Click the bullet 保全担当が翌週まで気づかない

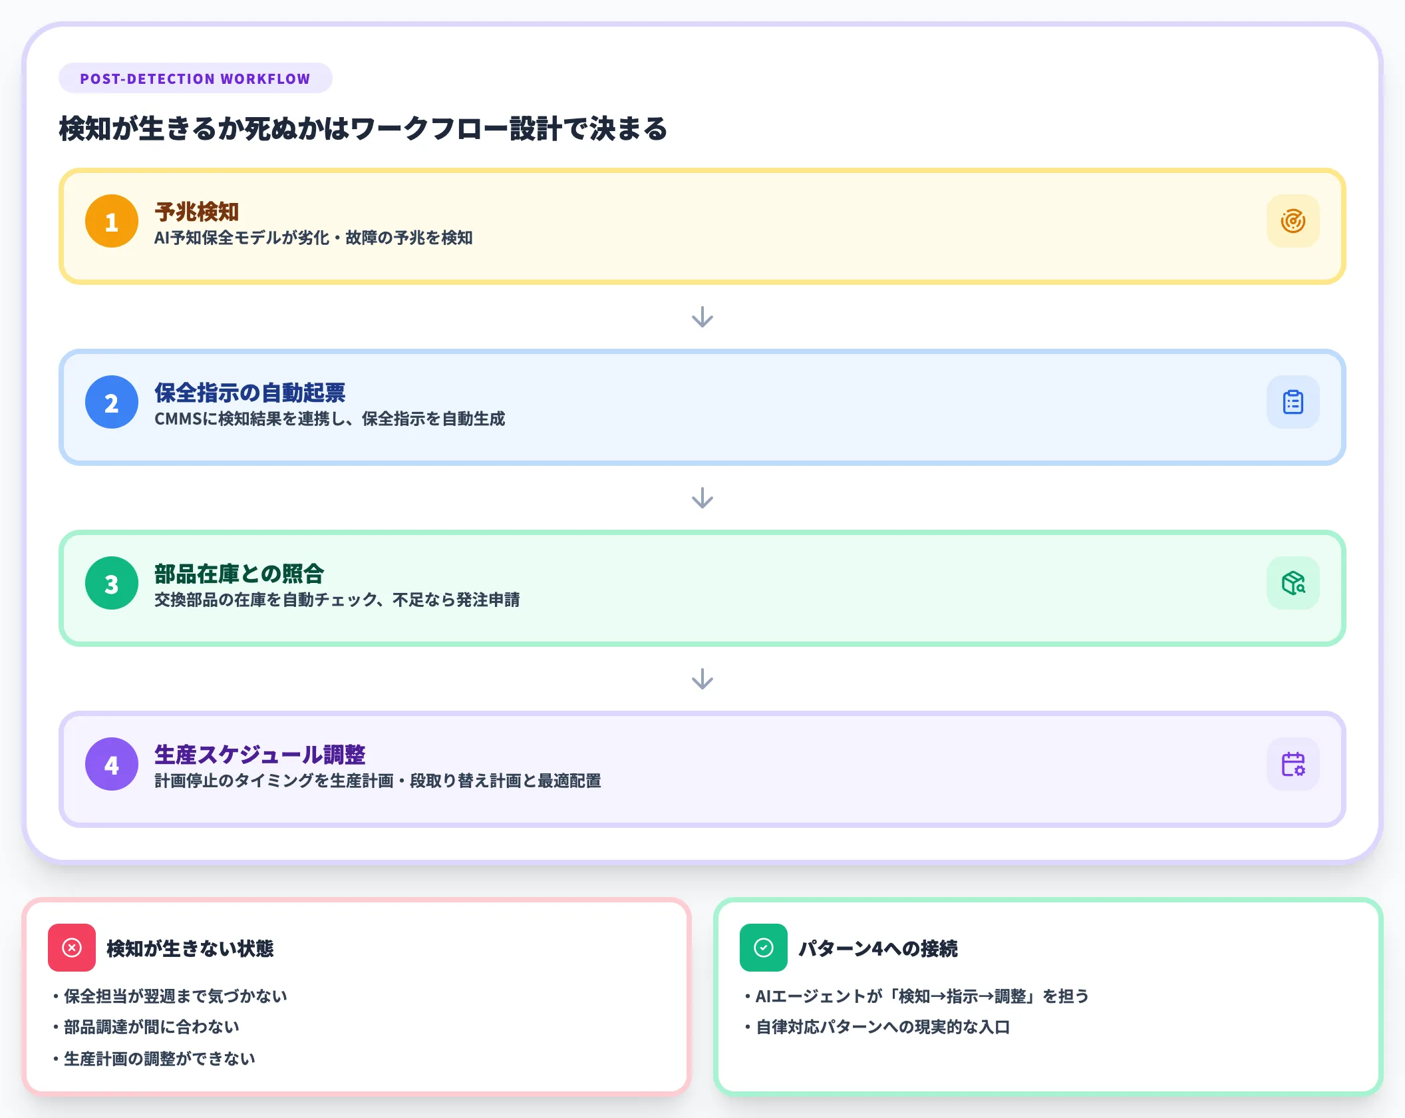coord(170,996)
